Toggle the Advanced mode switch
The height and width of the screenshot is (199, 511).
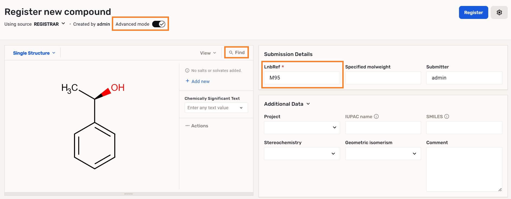pyautogui.click(x=158, y=24)
